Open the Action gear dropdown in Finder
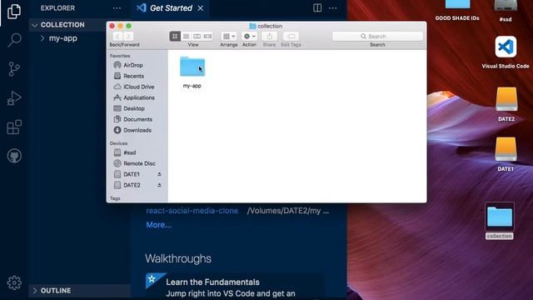Image resolution: width=533 pixels, height=300 pixels. [x=249, y=37]
